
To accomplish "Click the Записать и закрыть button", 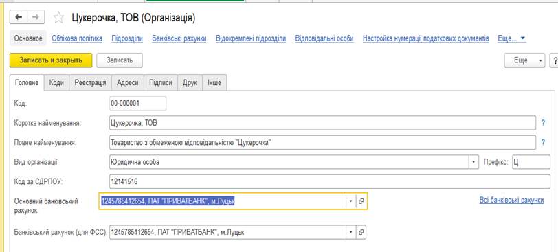I will (x=51, y=60).
